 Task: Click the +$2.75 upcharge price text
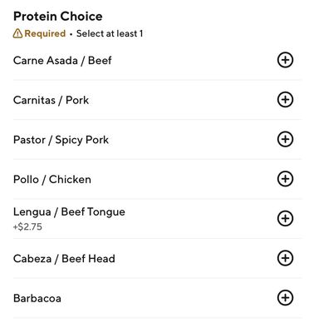(27, 226)
